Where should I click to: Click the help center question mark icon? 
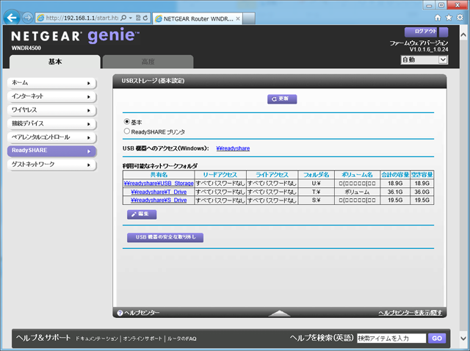120,313
